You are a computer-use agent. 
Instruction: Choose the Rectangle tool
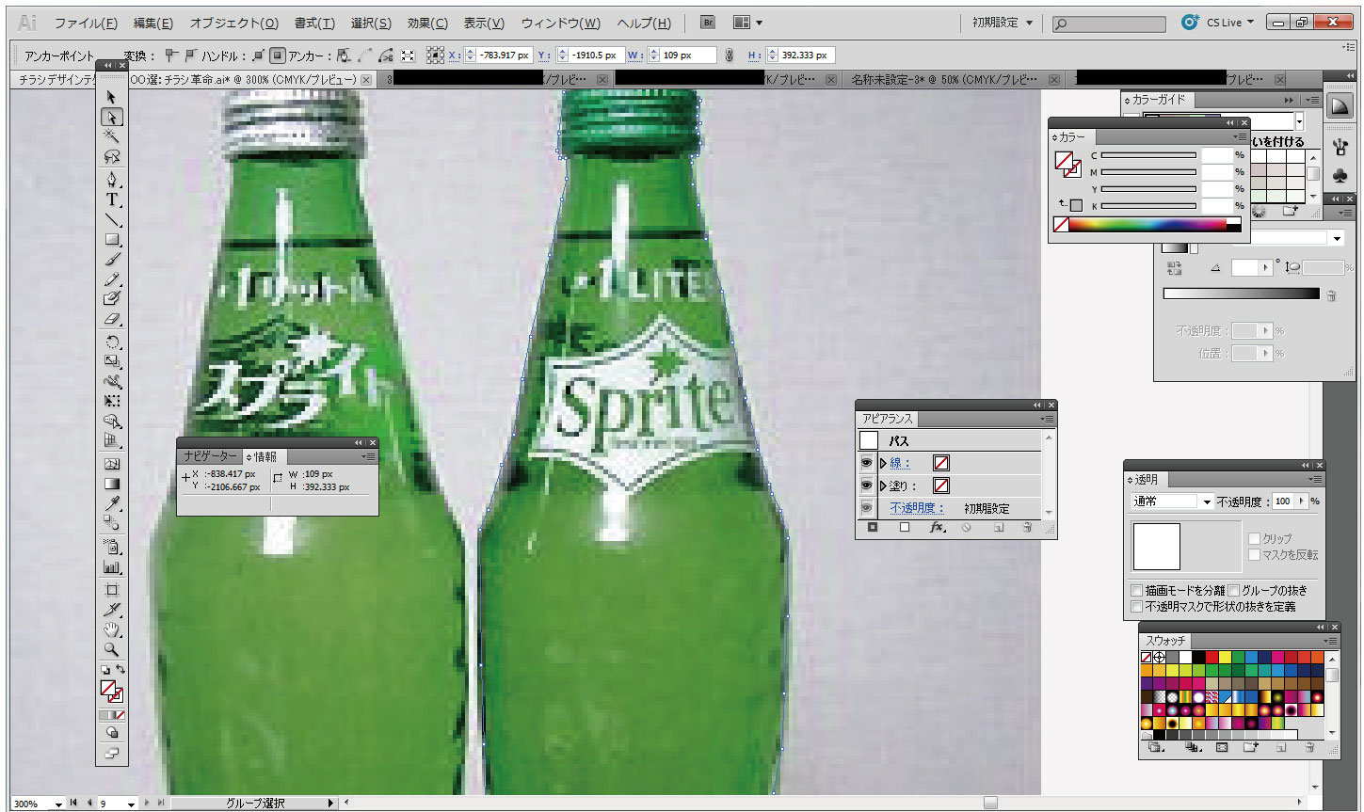[x=112, y=239]
